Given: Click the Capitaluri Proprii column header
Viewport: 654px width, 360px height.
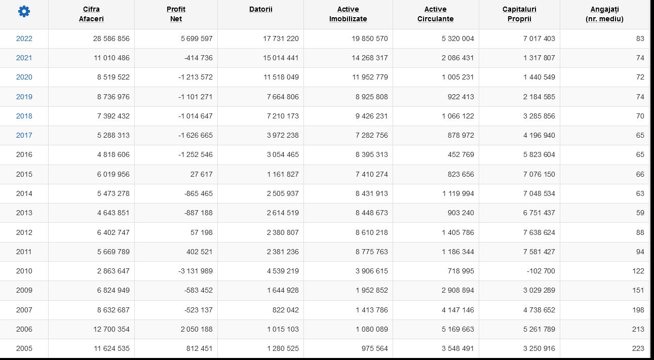Looking at the screenshot, I should 519,14.
